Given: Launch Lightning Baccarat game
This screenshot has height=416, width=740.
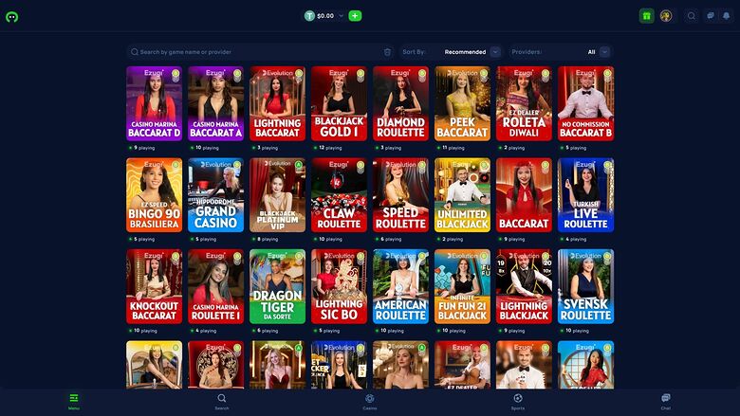Looking at the screenshot, I should point(277,103).
